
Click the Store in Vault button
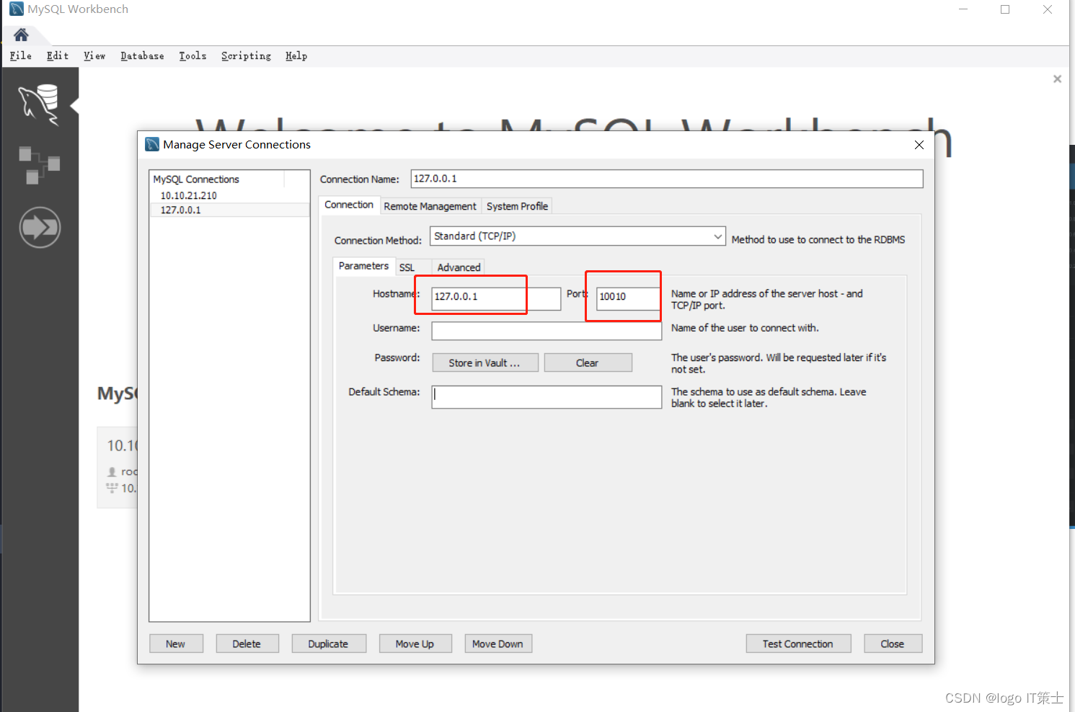(485, 362)
